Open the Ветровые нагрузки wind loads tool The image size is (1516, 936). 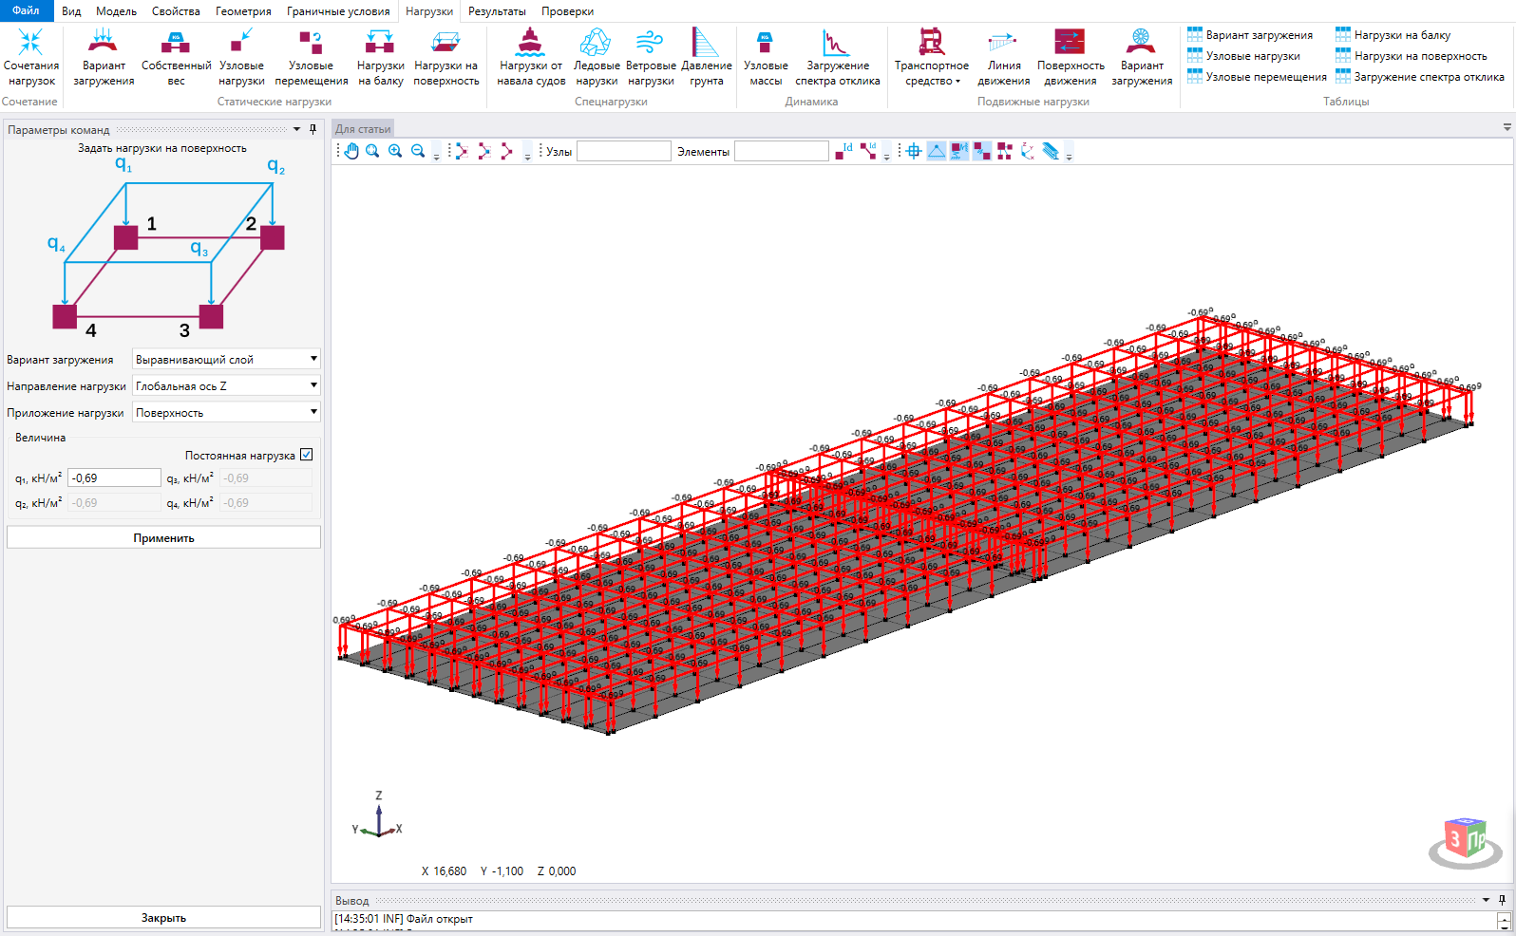point(651,57)
